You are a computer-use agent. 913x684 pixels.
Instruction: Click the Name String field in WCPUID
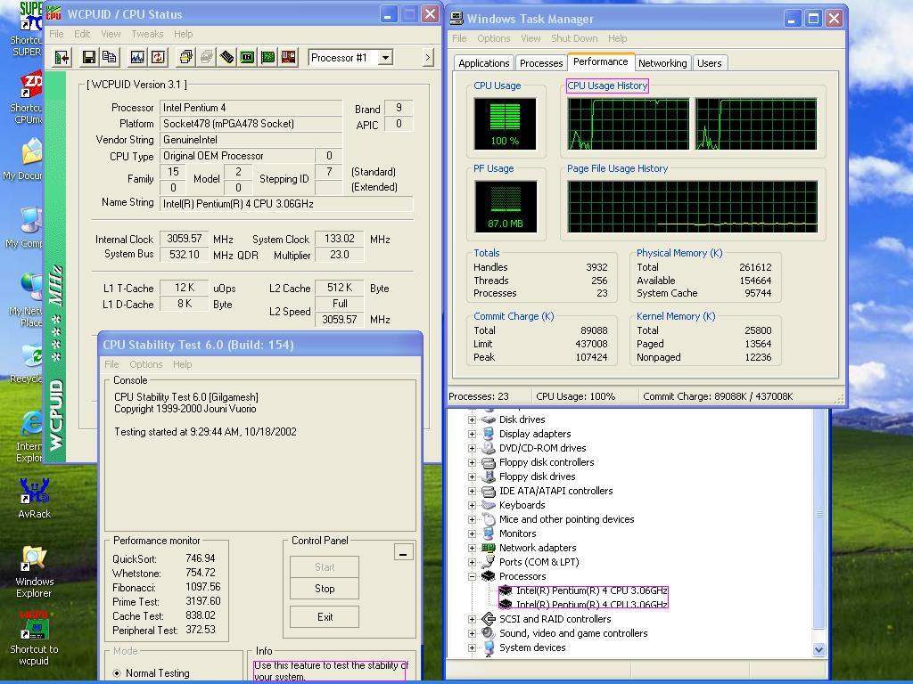(286, 204)
